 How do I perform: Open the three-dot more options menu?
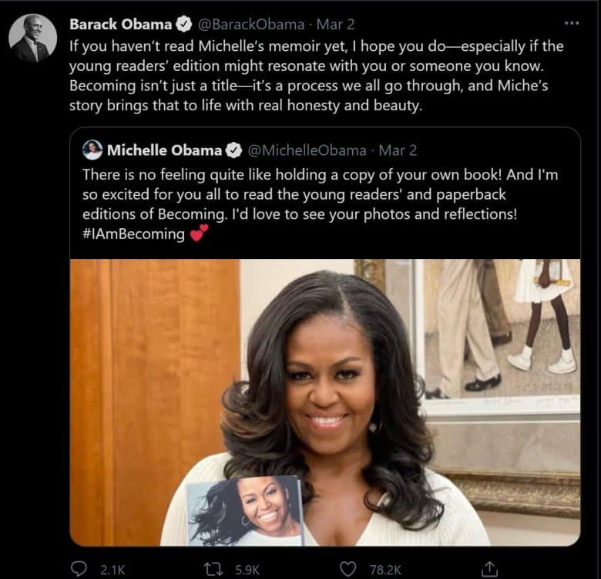click(x=571, y=23)
